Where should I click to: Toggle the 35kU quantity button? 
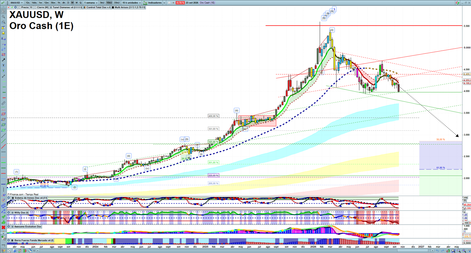pos(117,3)
